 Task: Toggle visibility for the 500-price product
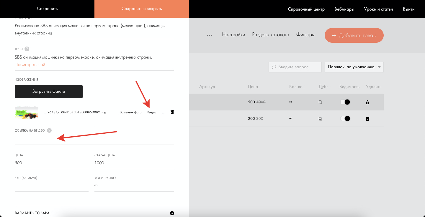(x=345, y=102)
